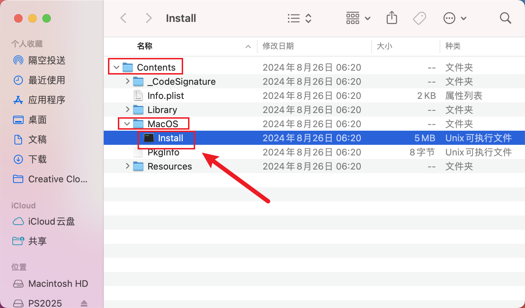Go forward with the forward arrow
The image size is (525, 308).
tap(149, 18)
